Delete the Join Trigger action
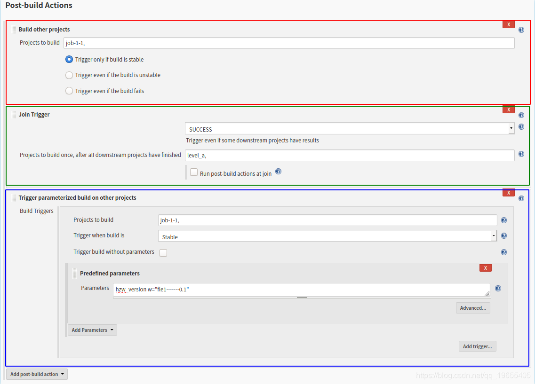 tap(508, 110)
